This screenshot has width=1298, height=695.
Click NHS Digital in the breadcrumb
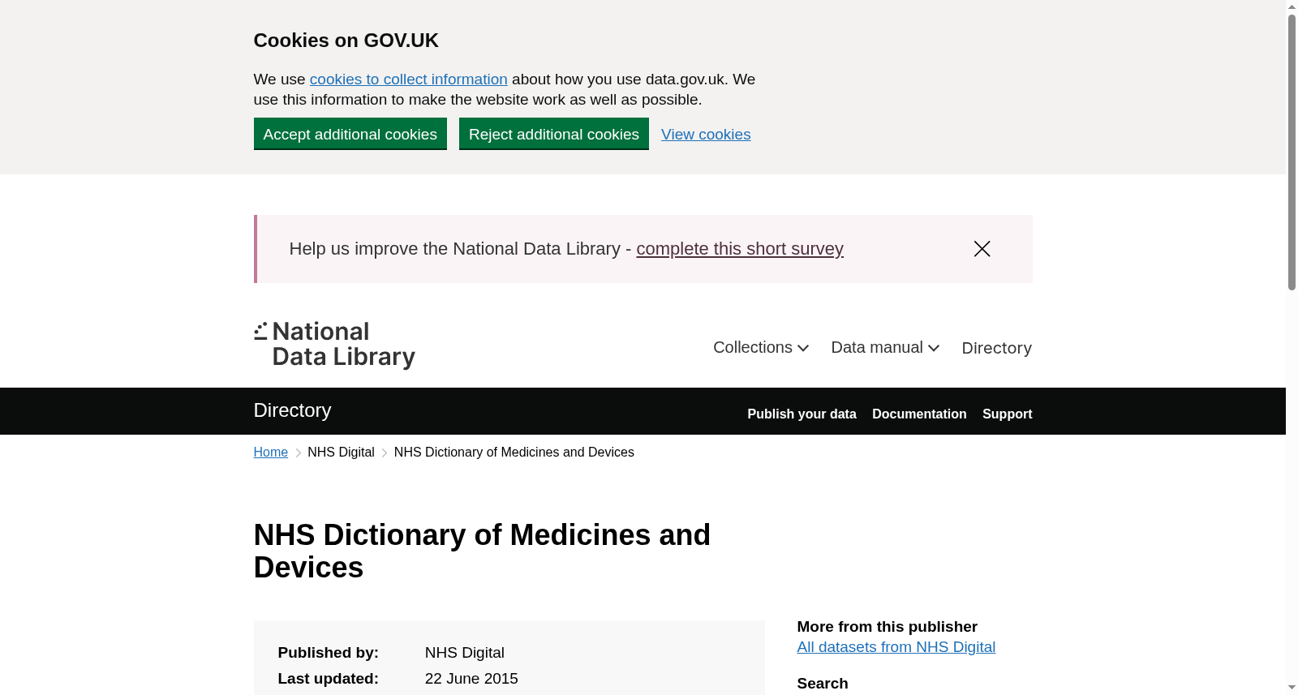[x=341, y=453]
